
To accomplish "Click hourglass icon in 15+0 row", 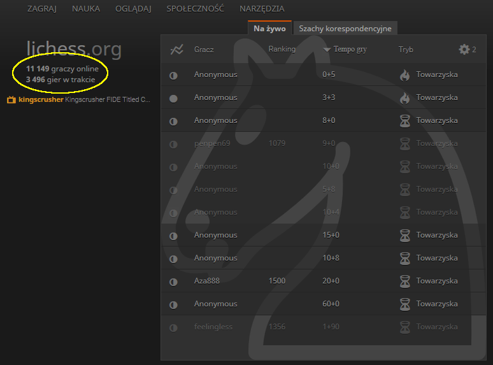I will pos(404,236).
